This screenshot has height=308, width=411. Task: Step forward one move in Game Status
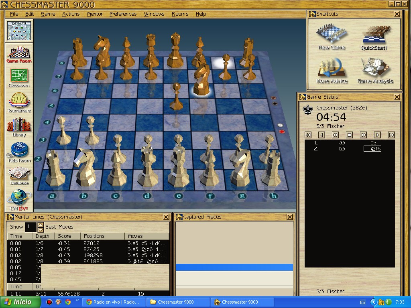[x=377, y=135]
